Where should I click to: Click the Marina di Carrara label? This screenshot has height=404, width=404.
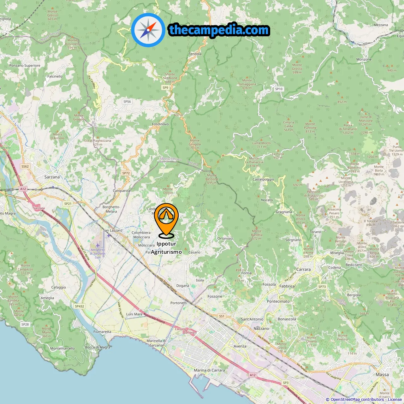[x=209, y=370]
